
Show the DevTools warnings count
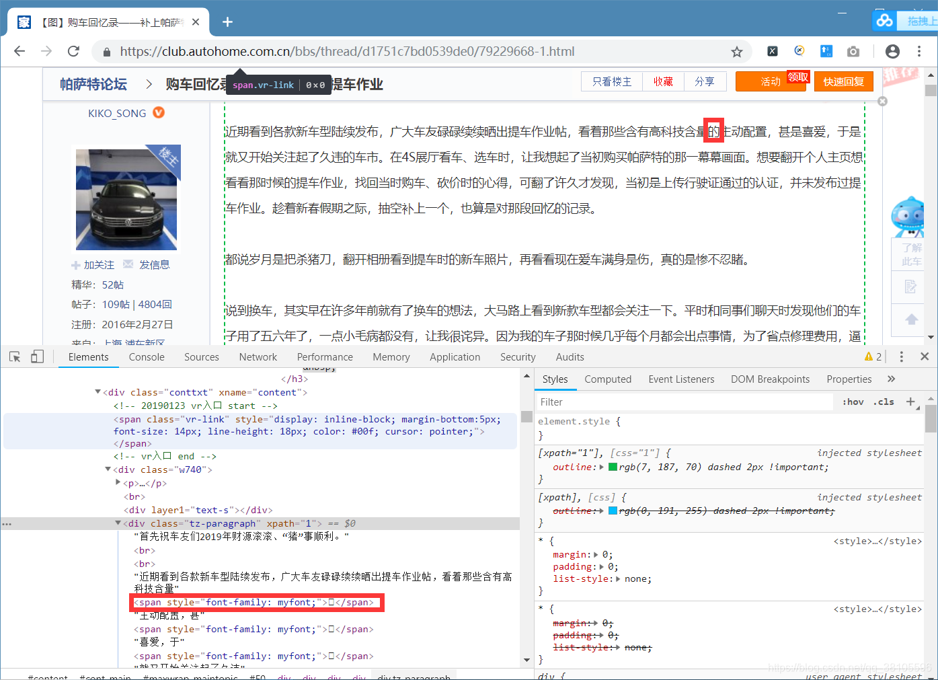pos(873,356)
